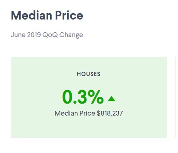Click the word June in the subtitle
Viewport: 178px width, 153px height.
[18, 35]
